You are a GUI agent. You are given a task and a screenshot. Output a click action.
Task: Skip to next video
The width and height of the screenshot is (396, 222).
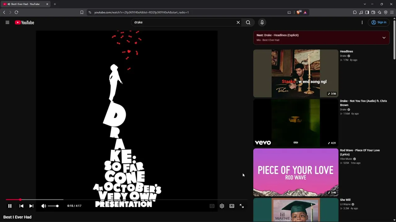[x=31, y=206]
